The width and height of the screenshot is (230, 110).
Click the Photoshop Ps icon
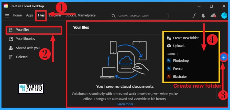coord(169,60)
